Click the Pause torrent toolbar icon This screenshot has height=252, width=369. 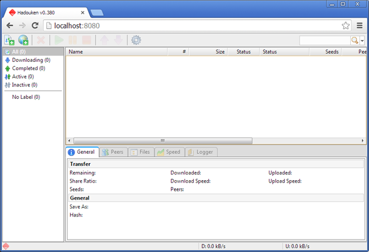click(x=73, y=40)
